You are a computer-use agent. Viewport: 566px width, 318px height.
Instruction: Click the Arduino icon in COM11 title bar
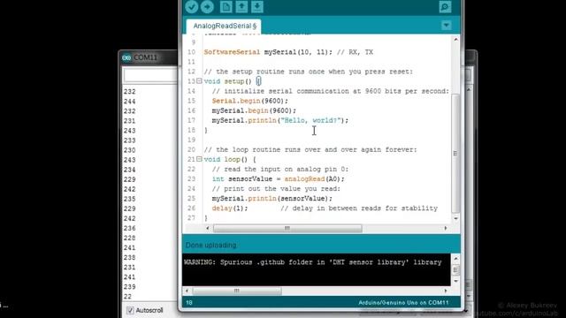pos(126,57)
